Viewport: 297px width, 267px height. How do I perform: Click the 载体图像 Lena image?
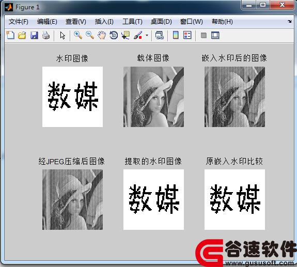(x=153, y=97)
